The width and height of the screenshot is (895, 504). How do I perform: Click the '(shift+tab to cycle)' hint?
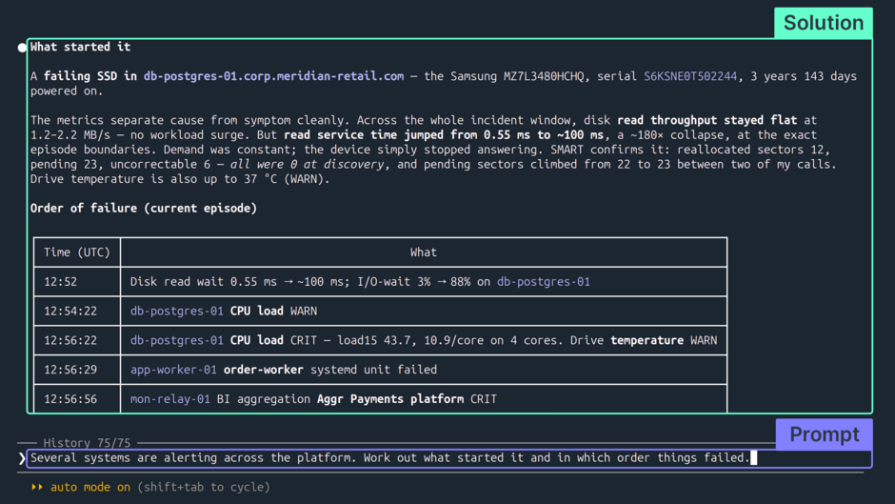[x=203, y=487]
